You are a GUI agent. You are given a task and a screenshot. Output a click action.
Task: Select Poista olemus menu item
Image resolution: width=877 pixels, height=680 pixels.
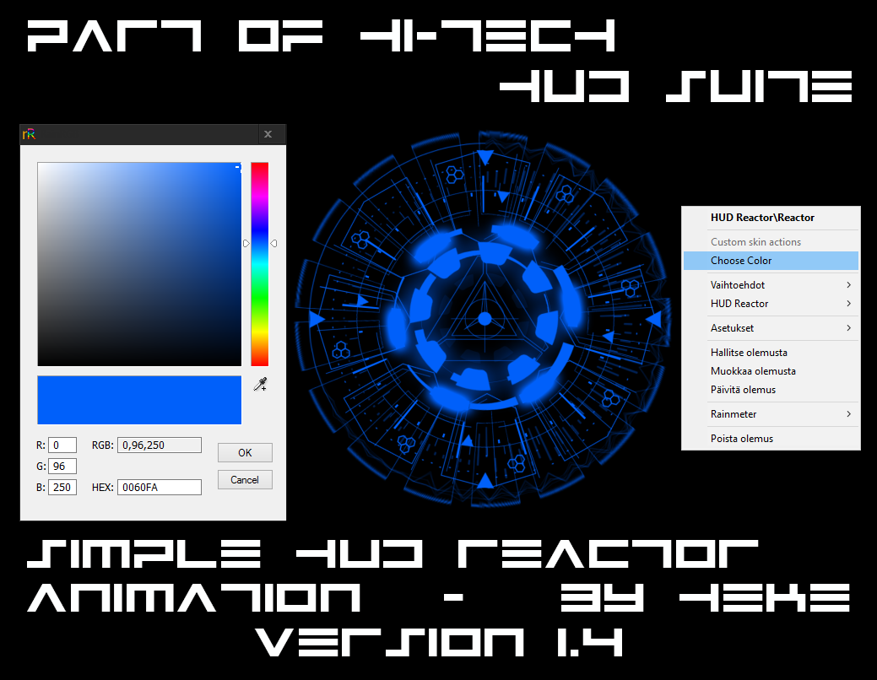point(771,439)
